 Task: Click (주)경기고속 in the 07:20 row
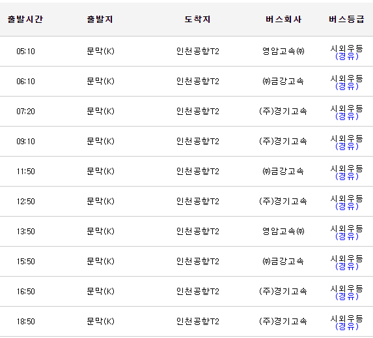pos(283,112)
